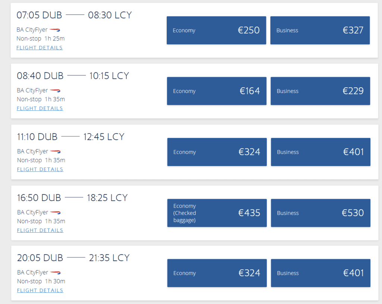This screenshot has width=382, height=304.
Task: Select Business for the 08:40 departure
Action: pyautogui.click(x=320, y=91)
